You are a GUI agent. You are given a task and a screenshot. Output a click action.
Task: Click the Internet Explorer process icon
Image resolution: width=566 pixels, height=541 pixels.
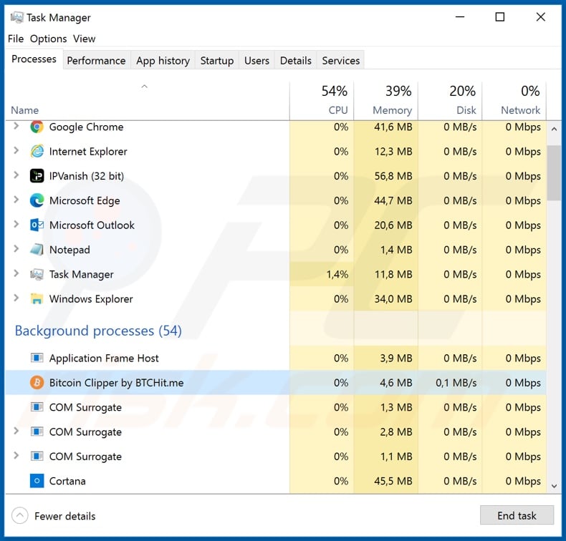pos(37,152)
